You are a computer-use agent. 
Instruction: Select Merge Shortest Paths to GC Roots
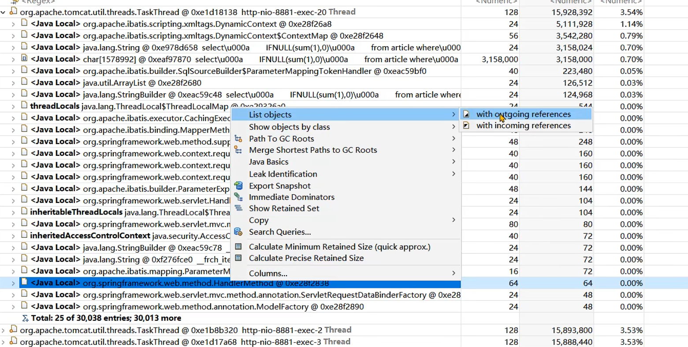pos(346,150)
